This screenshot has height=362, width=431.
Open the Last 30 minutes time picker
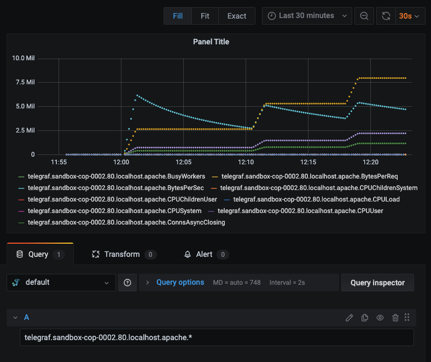[x=307, y=16]
